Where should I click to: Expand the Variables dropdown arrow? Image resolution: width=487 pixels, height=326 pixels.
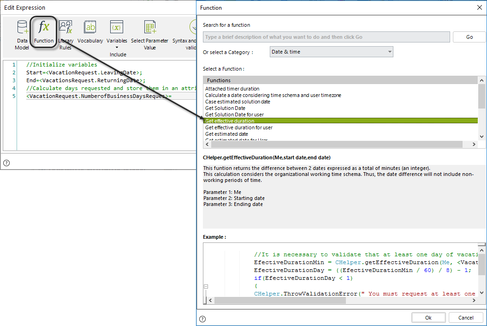(117, 48)
